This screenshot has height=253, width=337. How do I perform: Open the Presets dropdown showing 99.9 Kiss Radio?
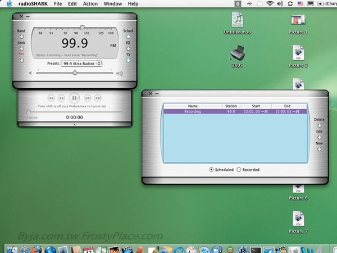tap(81, 64)
